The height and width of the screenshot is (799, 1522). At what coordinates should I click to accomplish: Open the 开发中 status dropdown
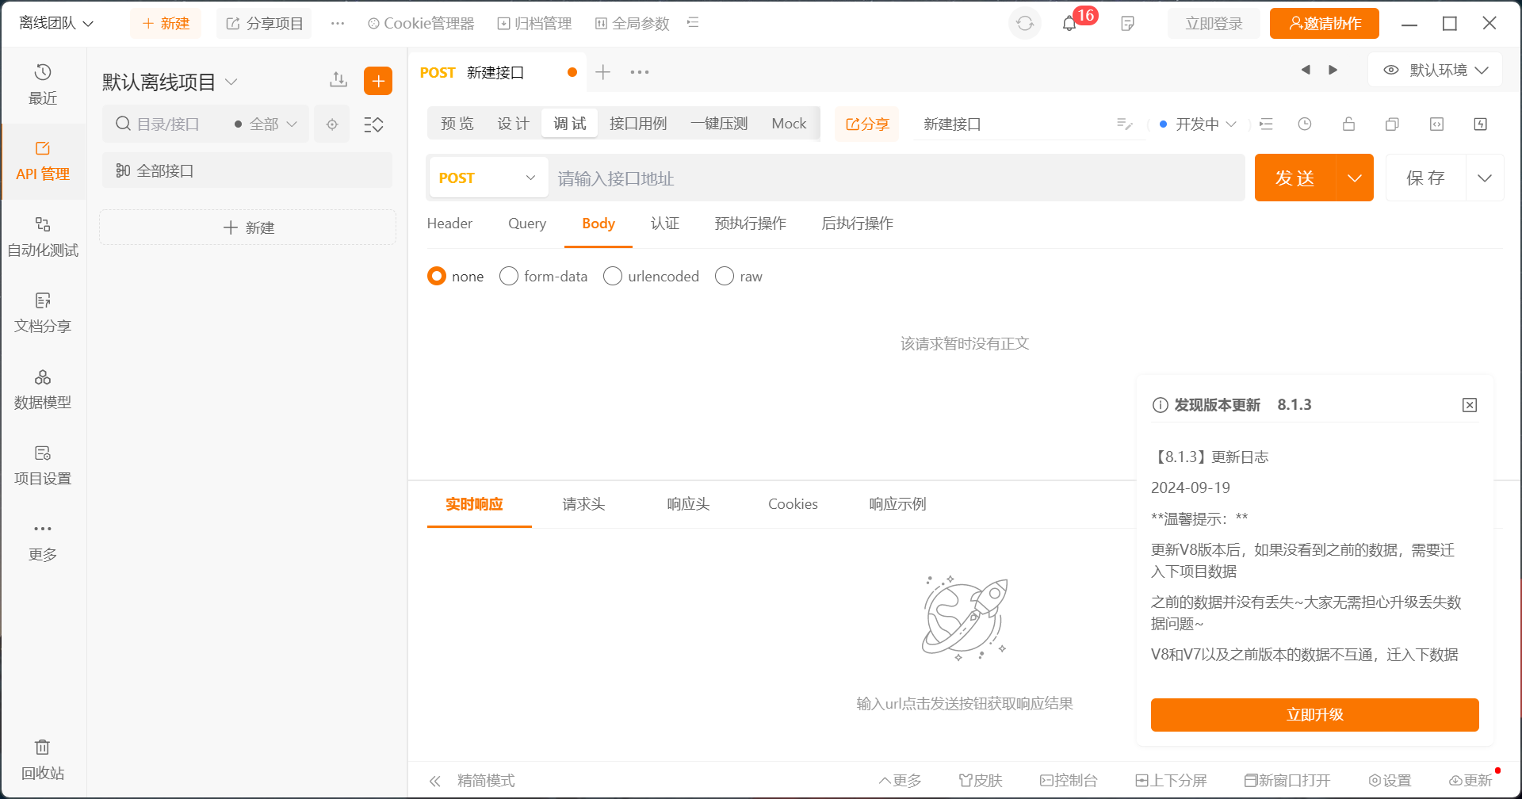pos(1198,124)
